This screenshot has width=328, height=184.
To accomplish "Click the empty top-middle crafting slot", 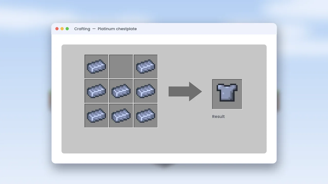I will (x=121, y=66).
